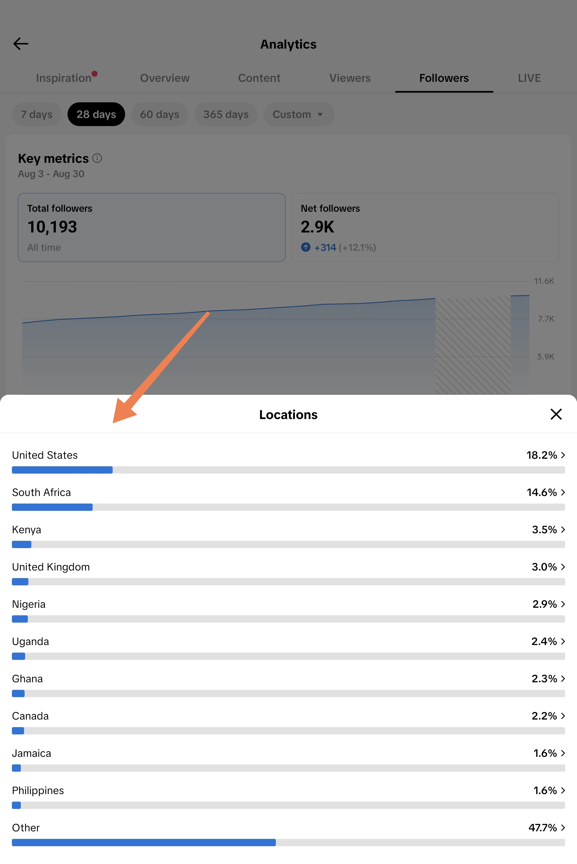Expand South Africa location chevron
The width and height of the screenshot is (577, 864).
563,492
